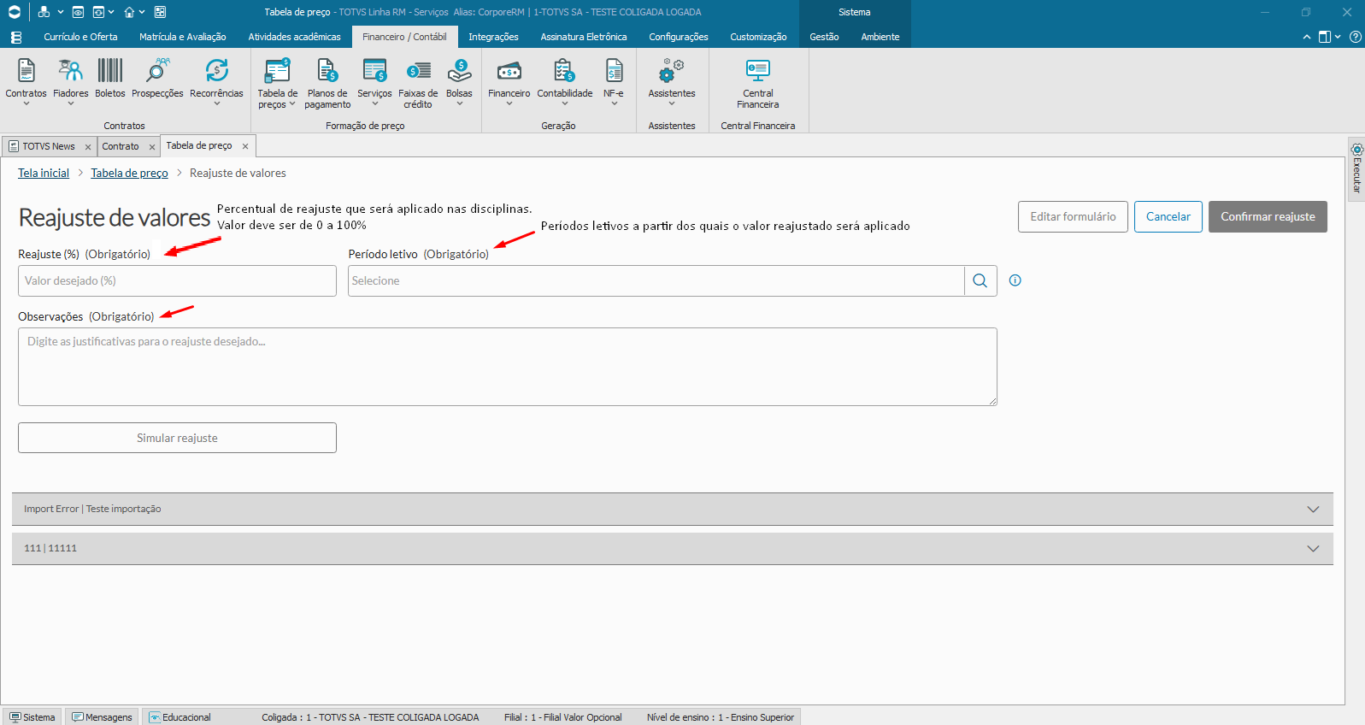Switch to the TOTVS News document tab
The image size is (1365, 725).
point(49,146)
